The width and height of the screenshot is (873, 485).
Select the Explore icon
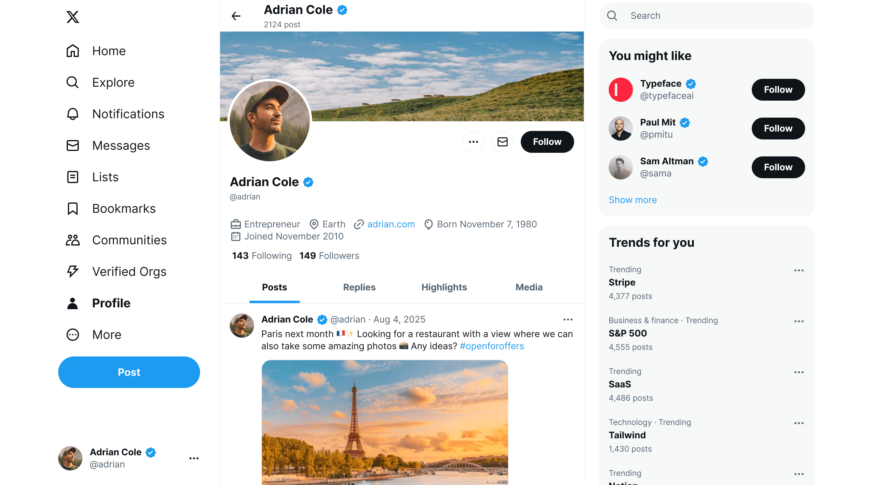click(72, 82)
